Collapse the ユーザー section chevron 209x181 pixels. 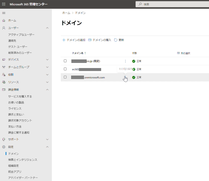[x=47, y=28]
